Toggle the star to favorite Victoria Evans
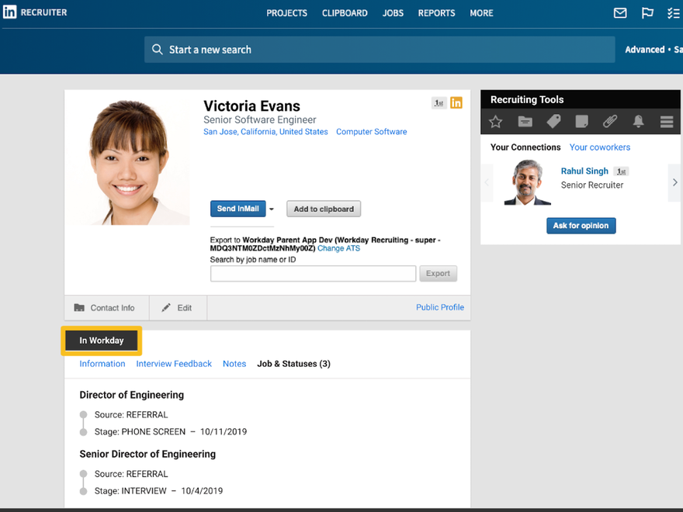Image resolution: width=683 pixels, height=512 pixels. tap(497, 121)
